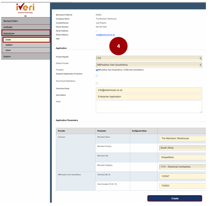Click into the Notes text area
Viewport: 210px width, 206px height.
pyautogui.click(x=149, y=107)
